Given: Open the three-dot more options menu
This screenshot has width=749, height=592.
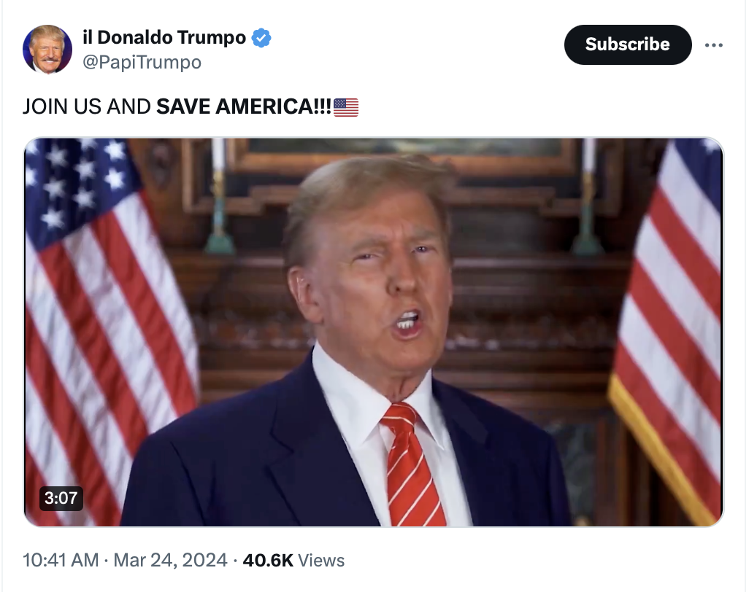Looking at the screenshot, I should click(x=714, y=45).
